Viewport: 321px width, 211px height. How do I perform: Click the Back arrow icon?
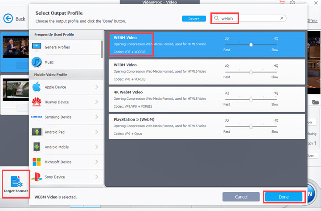[x=8, y=19]
